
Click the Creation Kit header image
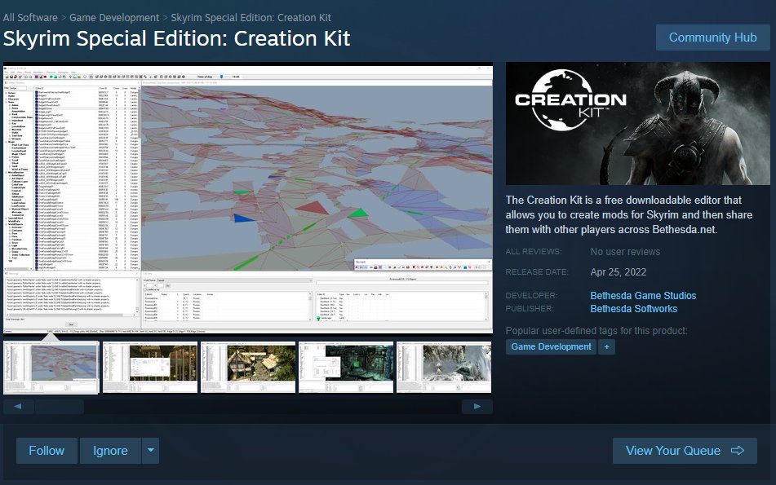coord(638,124)
